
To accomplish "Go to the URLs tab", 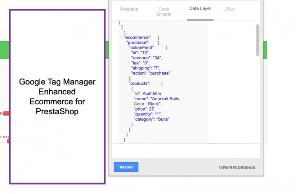I will [x=229, y=9].
